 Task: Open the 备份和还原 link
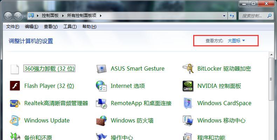[x=38, y=137]
